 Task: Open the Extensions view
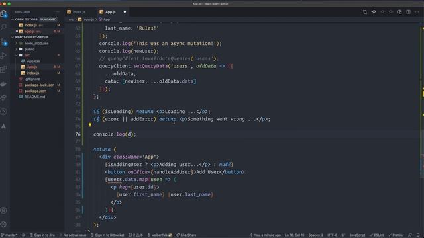(4, 69)
